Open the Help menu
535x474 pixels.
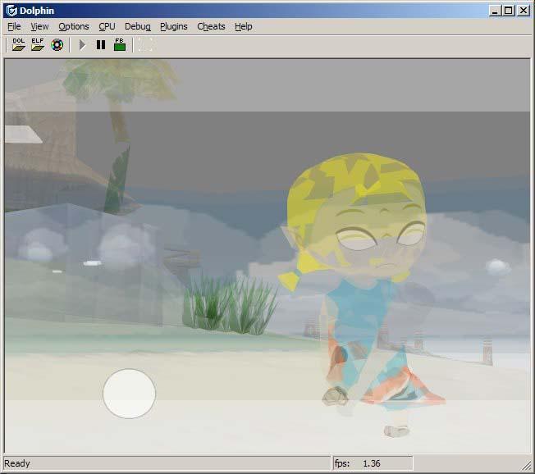click(243, 26)
